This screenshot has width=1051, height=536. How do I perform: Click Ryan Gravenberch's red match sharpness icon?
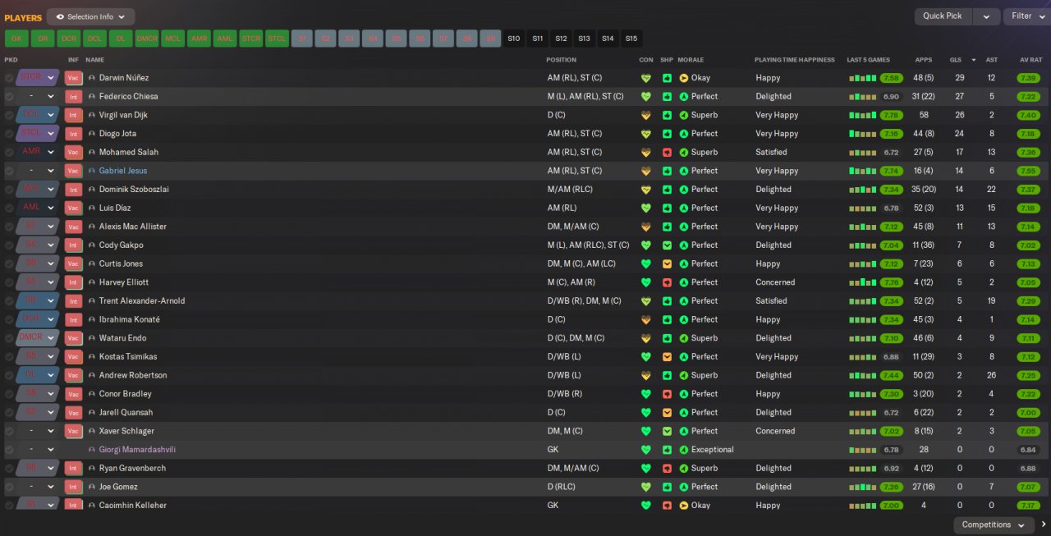point(667,468)
